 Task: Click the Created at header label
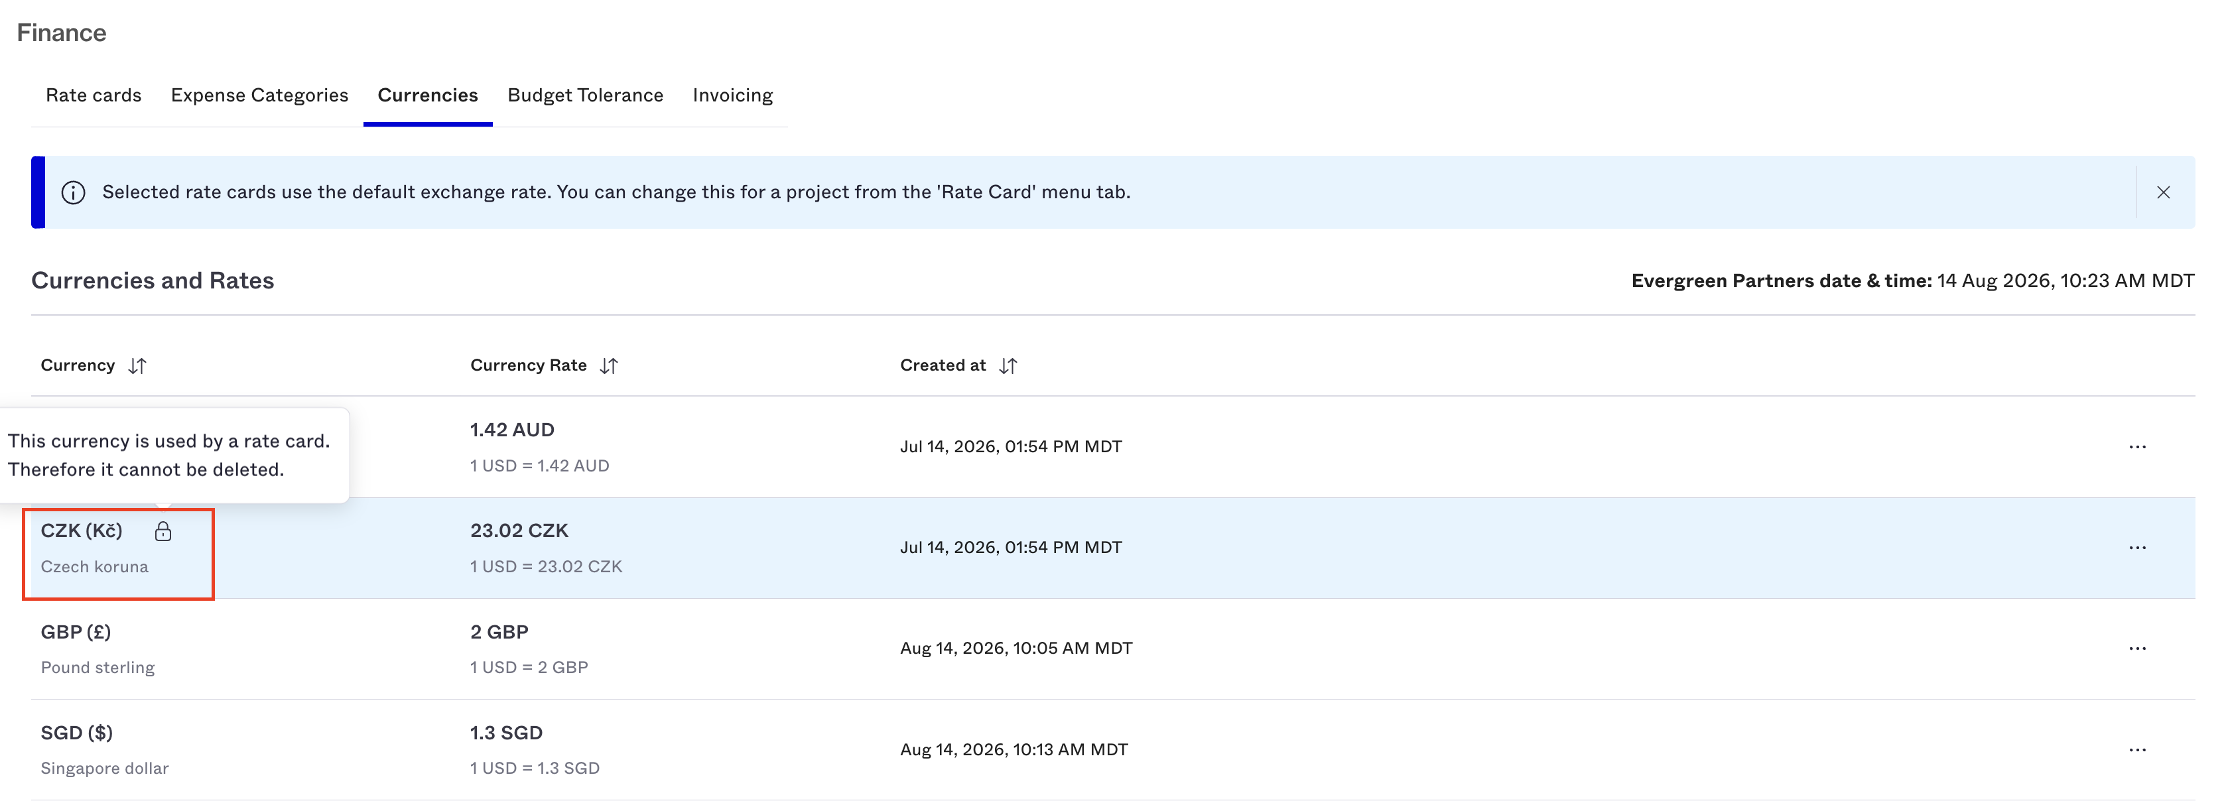click(943, 365)
